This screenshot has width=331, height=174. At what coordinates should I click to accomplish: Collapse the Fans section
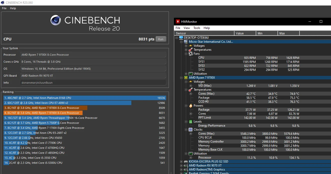186,54
